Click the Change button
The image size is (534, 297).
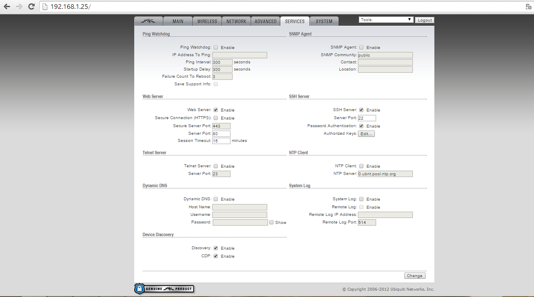(x=415, y=276)
